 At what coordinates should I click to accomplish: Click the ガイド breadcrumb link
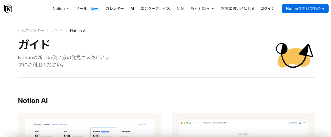point(57,31)
